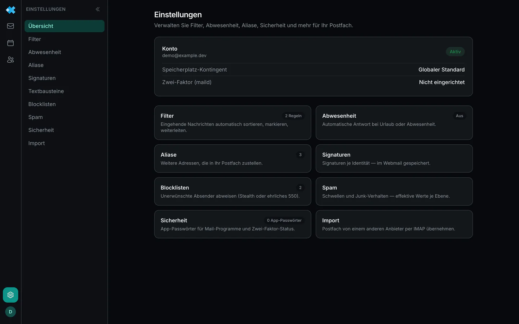The image size is (519, 324).
Task: Open the calendar icon in sidebar
Action: coord(10,43)
